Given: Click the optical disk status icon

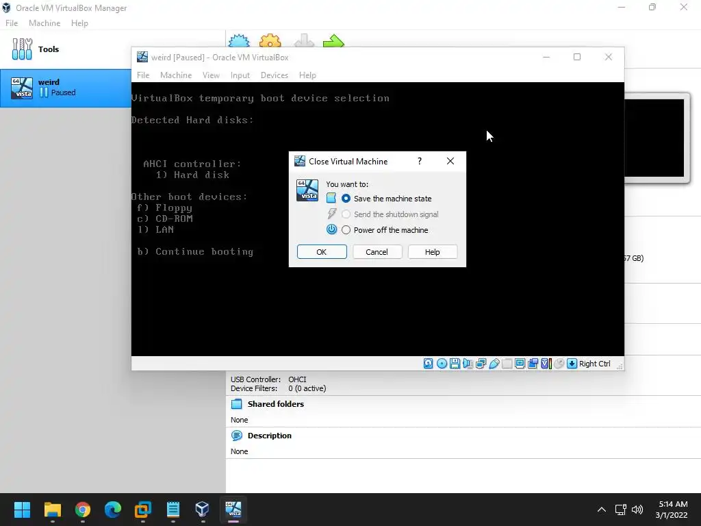Looking at the screenshot, I should pyautogui.click(x=442, y=364).
